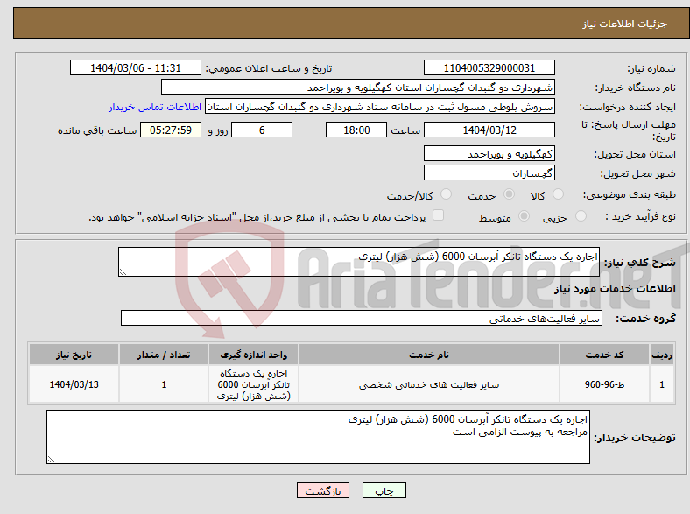Click the شرح کلی نیاز text area
This screenshot has height=514, width=690.
click(359, 262)
